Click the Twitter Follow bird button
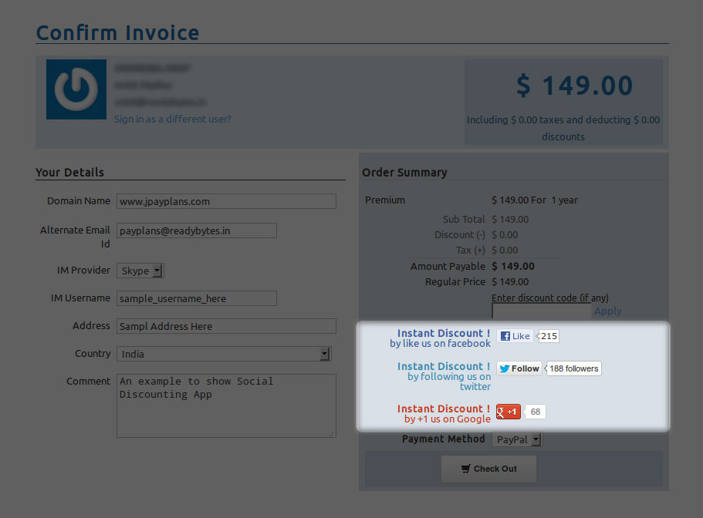The height and width of the screenshot is (518, 703). tap(519, 368)
